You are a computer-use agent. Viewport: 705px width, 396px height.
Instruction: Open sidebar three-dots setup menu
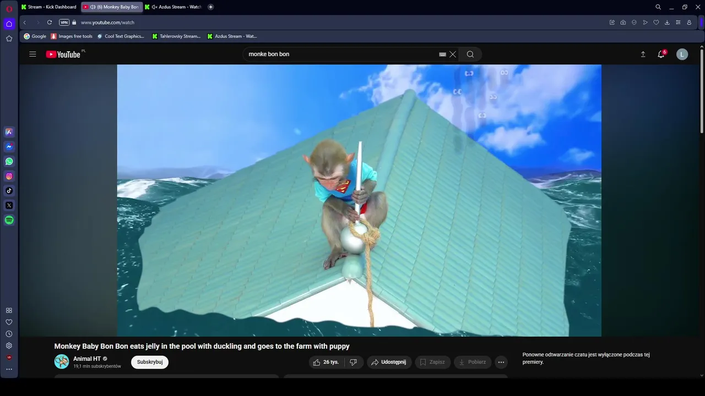[x=9, y=369]
